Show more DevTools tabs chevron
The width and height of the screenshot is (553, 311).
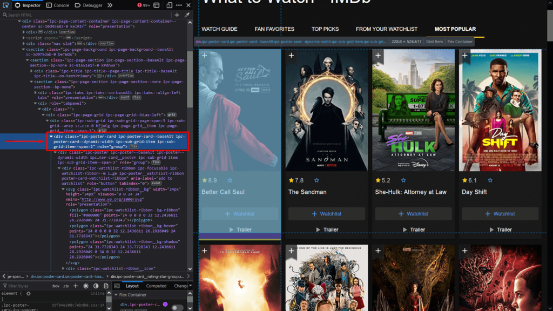[110, 5]
